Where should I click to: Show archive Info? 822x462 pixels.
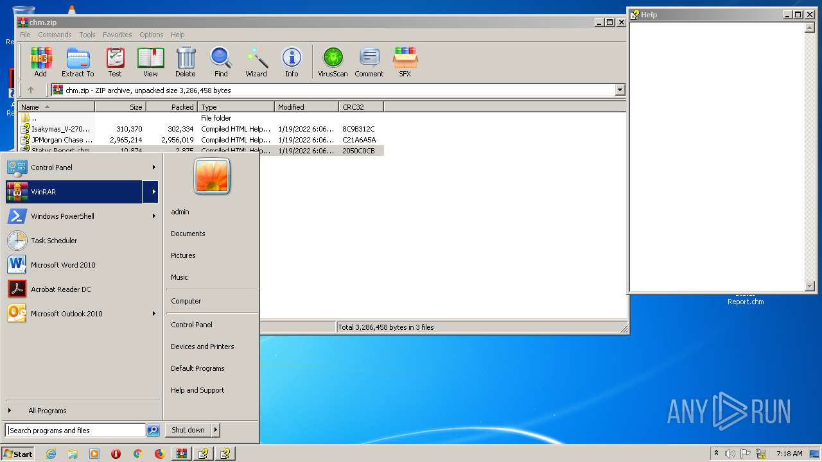click(292, 62)
